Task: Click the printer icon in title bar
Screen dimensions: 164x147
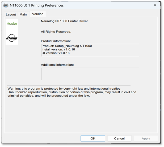Action: [x=6, y=5]
